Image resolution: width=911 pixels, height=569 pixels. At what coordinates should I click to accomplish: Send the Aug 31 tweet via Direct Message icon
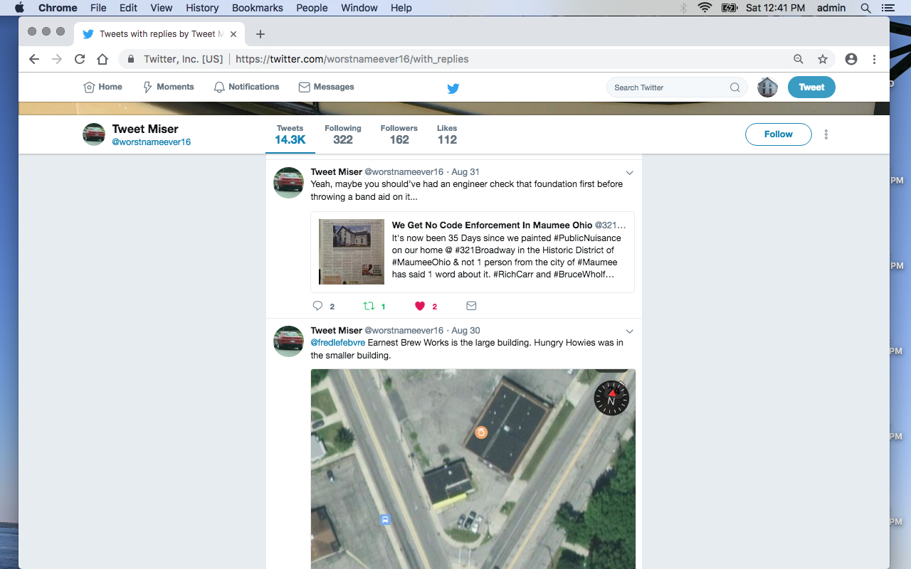pyautogui.click(x=471, y=306)
